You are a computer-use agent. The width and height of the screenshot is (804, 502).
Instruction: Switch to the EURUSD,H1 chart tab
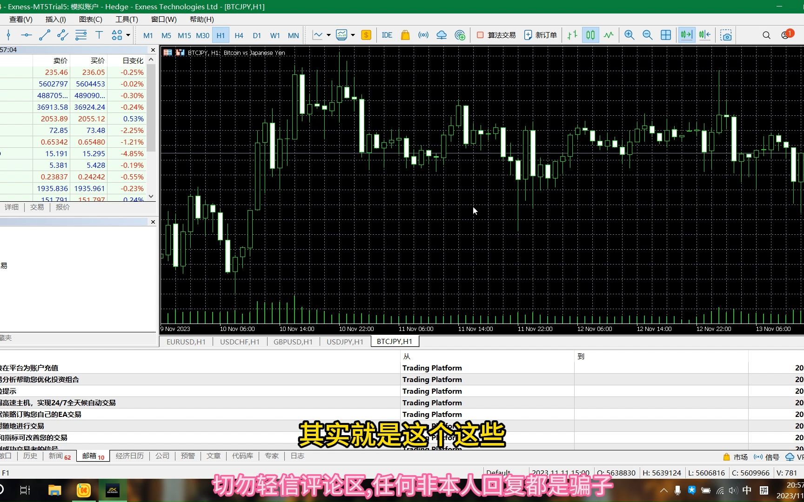point(186,342)
